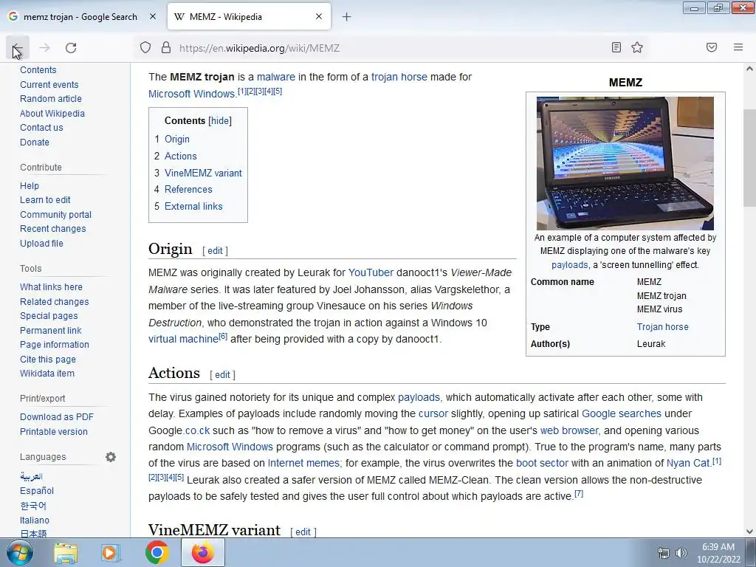Open the YouTuber link
The image size is (756, 567).
[x=371, y=272]
